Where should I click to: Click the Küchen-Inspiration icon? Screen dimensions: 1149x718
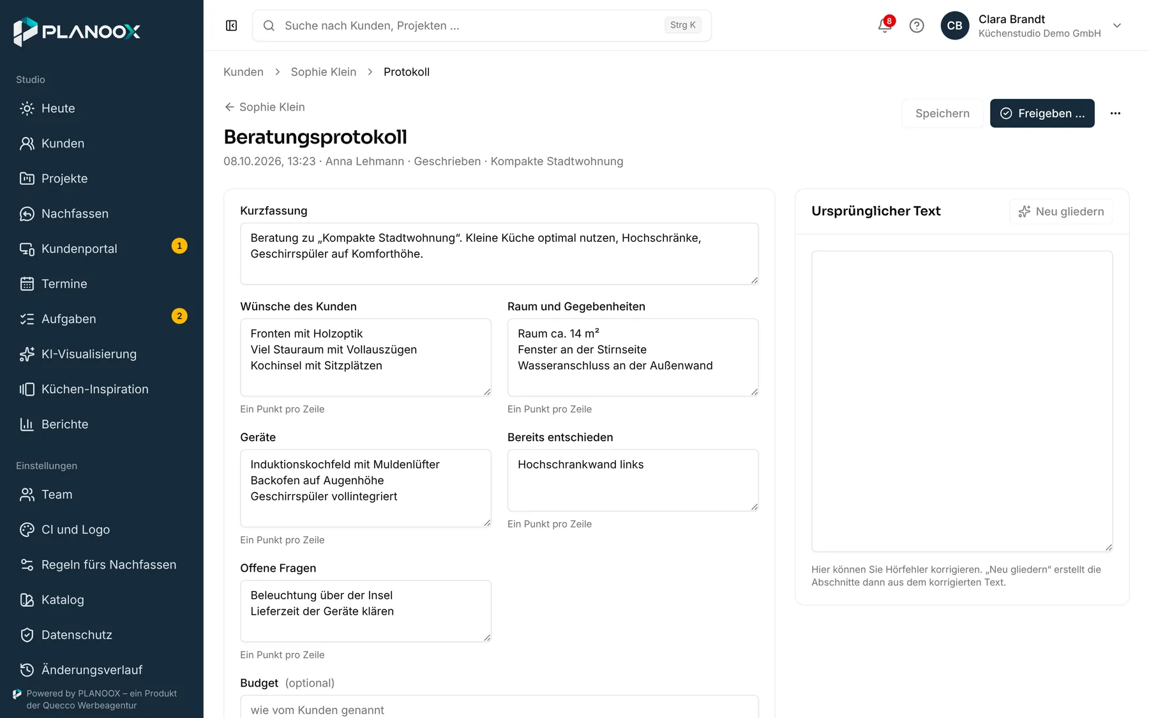(27, 389)
